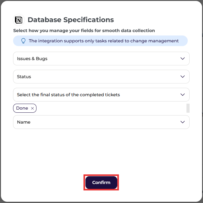Screen dimensions: 203x203
Task: Open the Issues & Bugs database dropdown
Action: coord(101,59)
